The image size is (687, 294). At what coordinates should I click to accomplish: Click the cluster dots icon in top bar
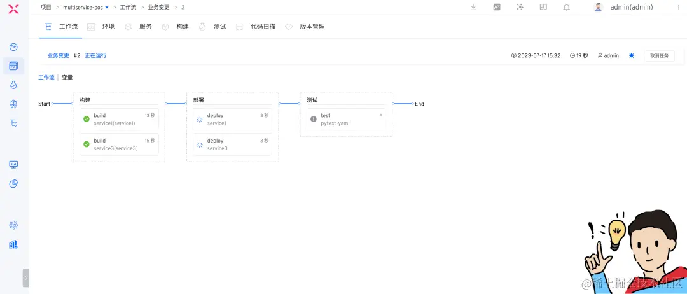520,7
